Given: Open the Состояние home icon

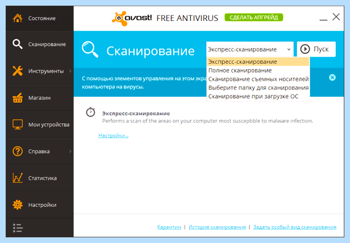Looking at the screenshot, I should (x=17, y=18).
